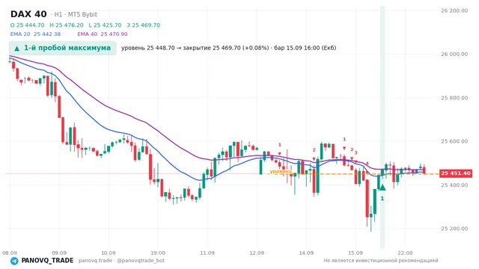Click the 19:00 time axis label
The image size is (479, 269).
pyautogui.click(x=158, y=253)
